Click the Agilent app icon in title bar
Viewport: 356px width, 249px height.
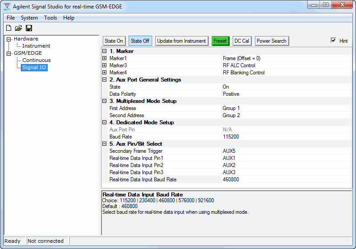click(x=7, y=6)
